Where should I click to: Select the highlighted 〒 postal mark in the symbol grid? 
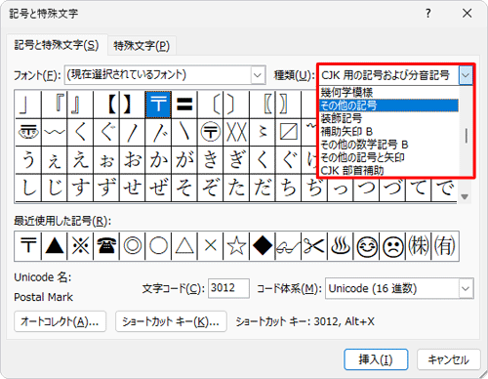[158, 105]
